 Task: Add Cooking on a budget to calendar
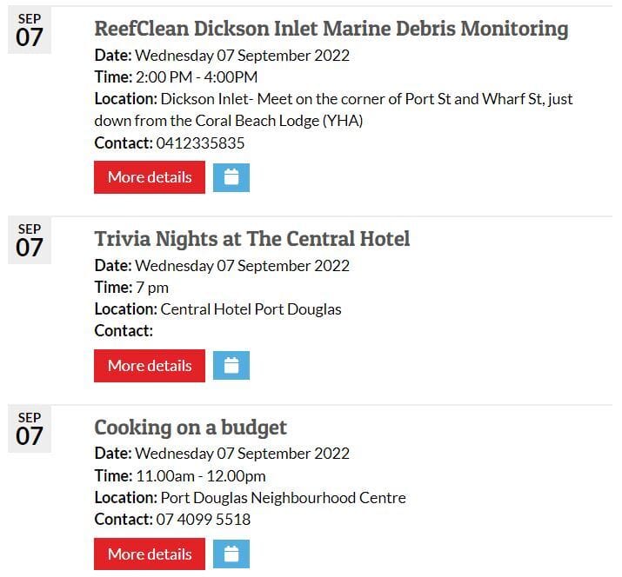[x=231, y=554]
